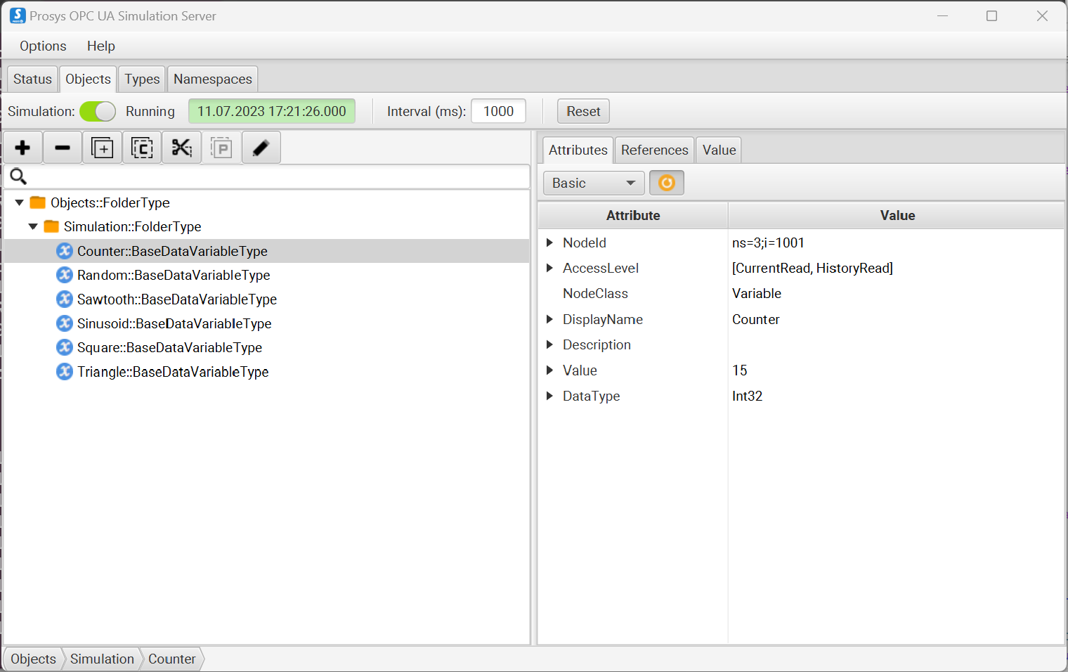The image size is (1068, 672).
Task: Select Random::BaseDataVariableType in tree
Action: (x=174, y=275)
